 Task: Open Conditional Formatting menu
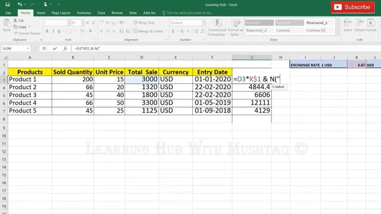click(217, 27)
